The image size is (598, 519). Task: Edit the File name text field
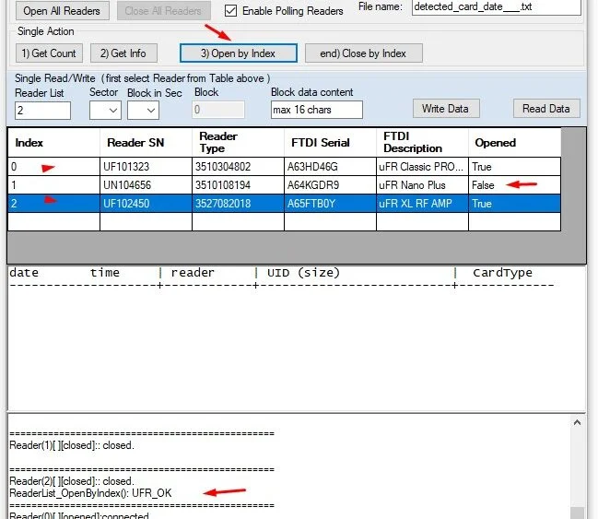coord(496,6)
